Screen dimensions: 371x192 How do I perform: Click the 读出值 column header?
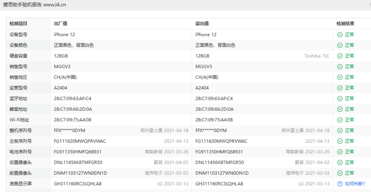coord(202,23)
